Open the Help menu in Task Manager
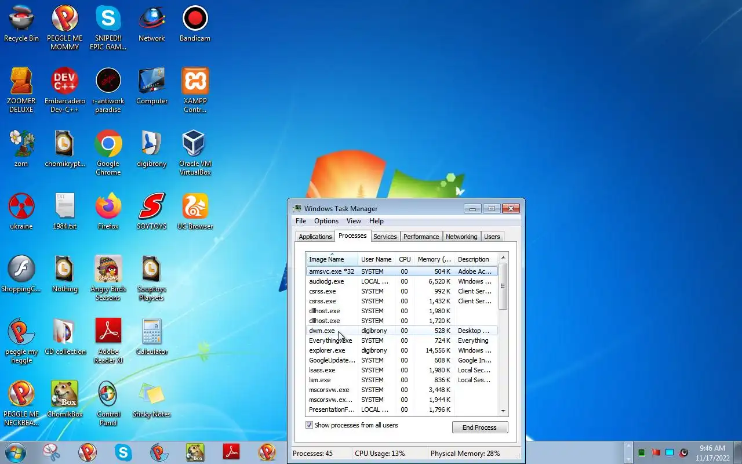742x464 pixels. click(x=376, y=221)
